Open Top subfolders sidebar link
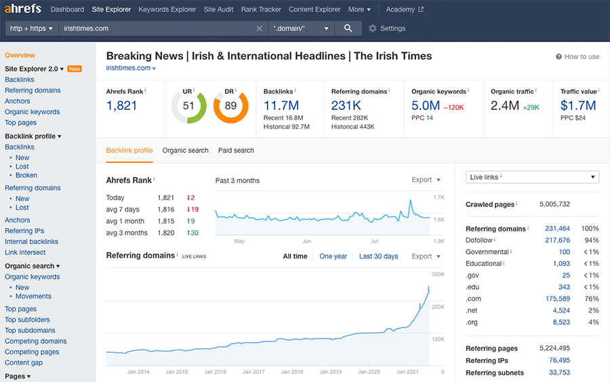This screenshot has height=382, width=610. click(x=27, y=320)
